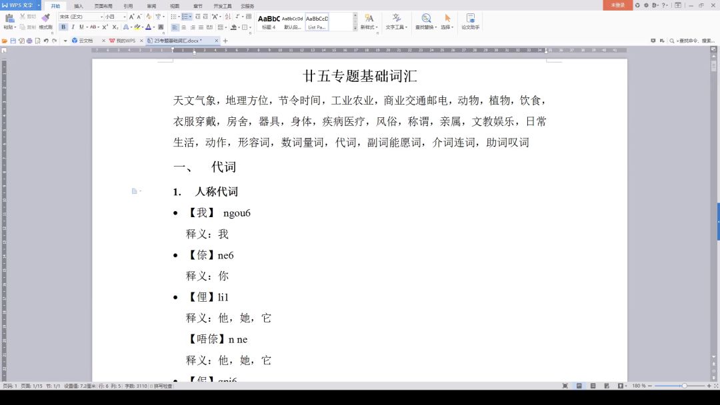The image size is (720, 405).
Task: Apply the 默认段... style
Action: 293,22
